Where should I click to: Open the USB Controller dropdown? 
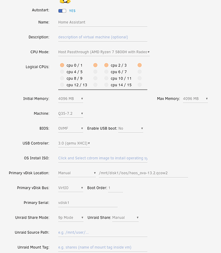pyautogui.click(x=74, y=143)
